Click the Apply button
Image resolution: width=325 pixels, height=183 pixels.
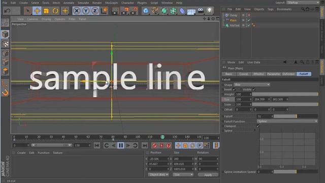[x=208, y=175]
